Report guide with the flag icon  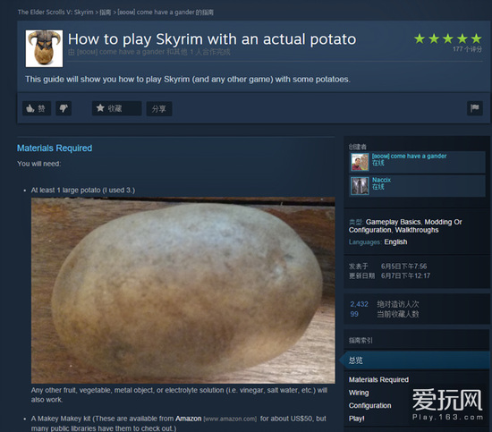(x=475, y=108)
